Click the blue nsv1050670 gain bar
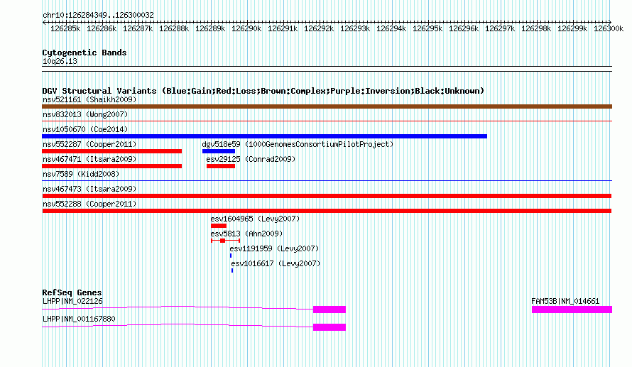Image resolution: width=632 pixels, height=367 pixels. pyautogui.click(x=264, y=136)
